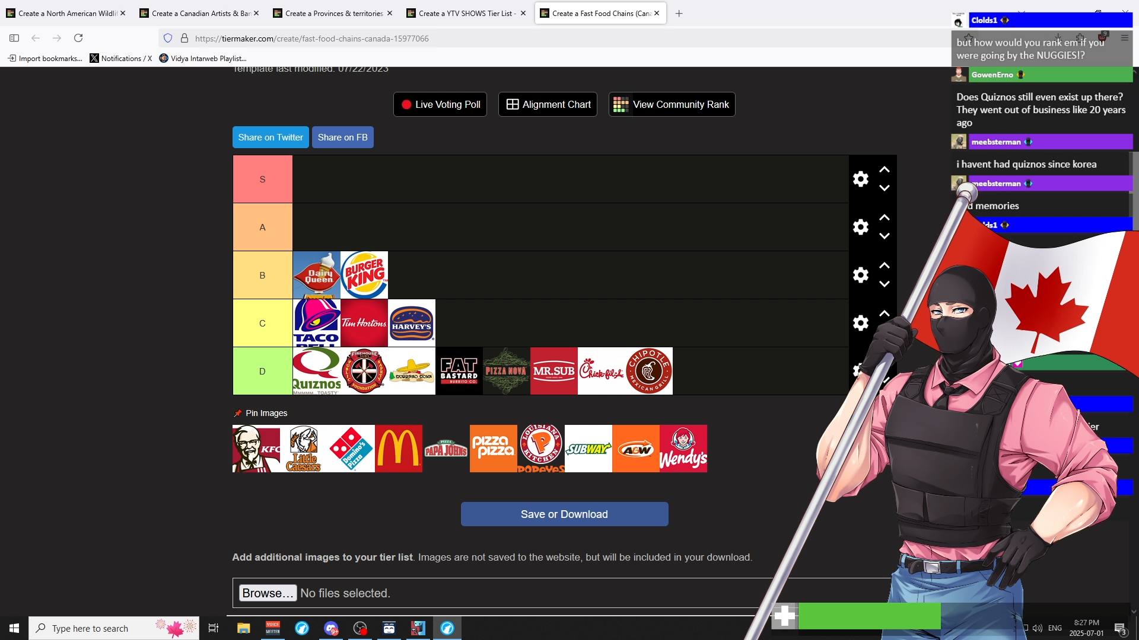This screenshot has height=640, width=1139.
Task: Select the Dairy Queen logo in B tier
Action: coord(316,275)
